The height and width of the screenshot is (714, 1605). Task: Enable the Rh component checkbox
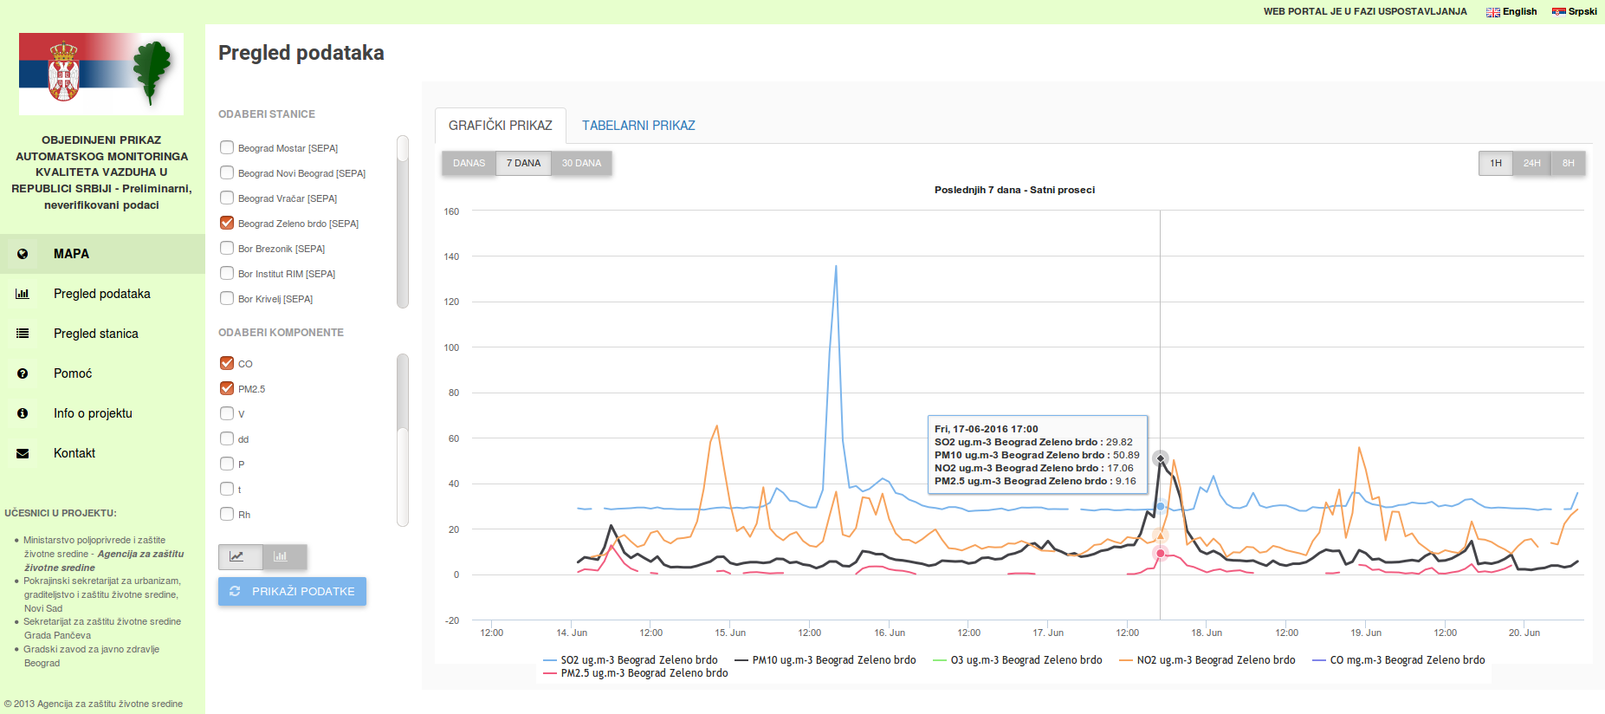click(227, 515)
